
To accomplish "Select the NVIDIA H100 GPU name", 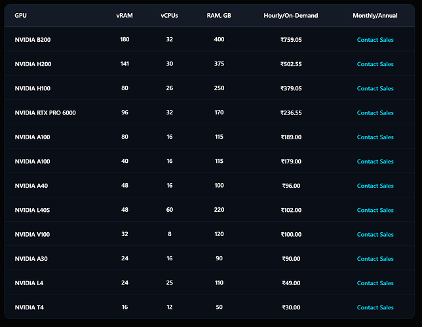I will [33, 88].
